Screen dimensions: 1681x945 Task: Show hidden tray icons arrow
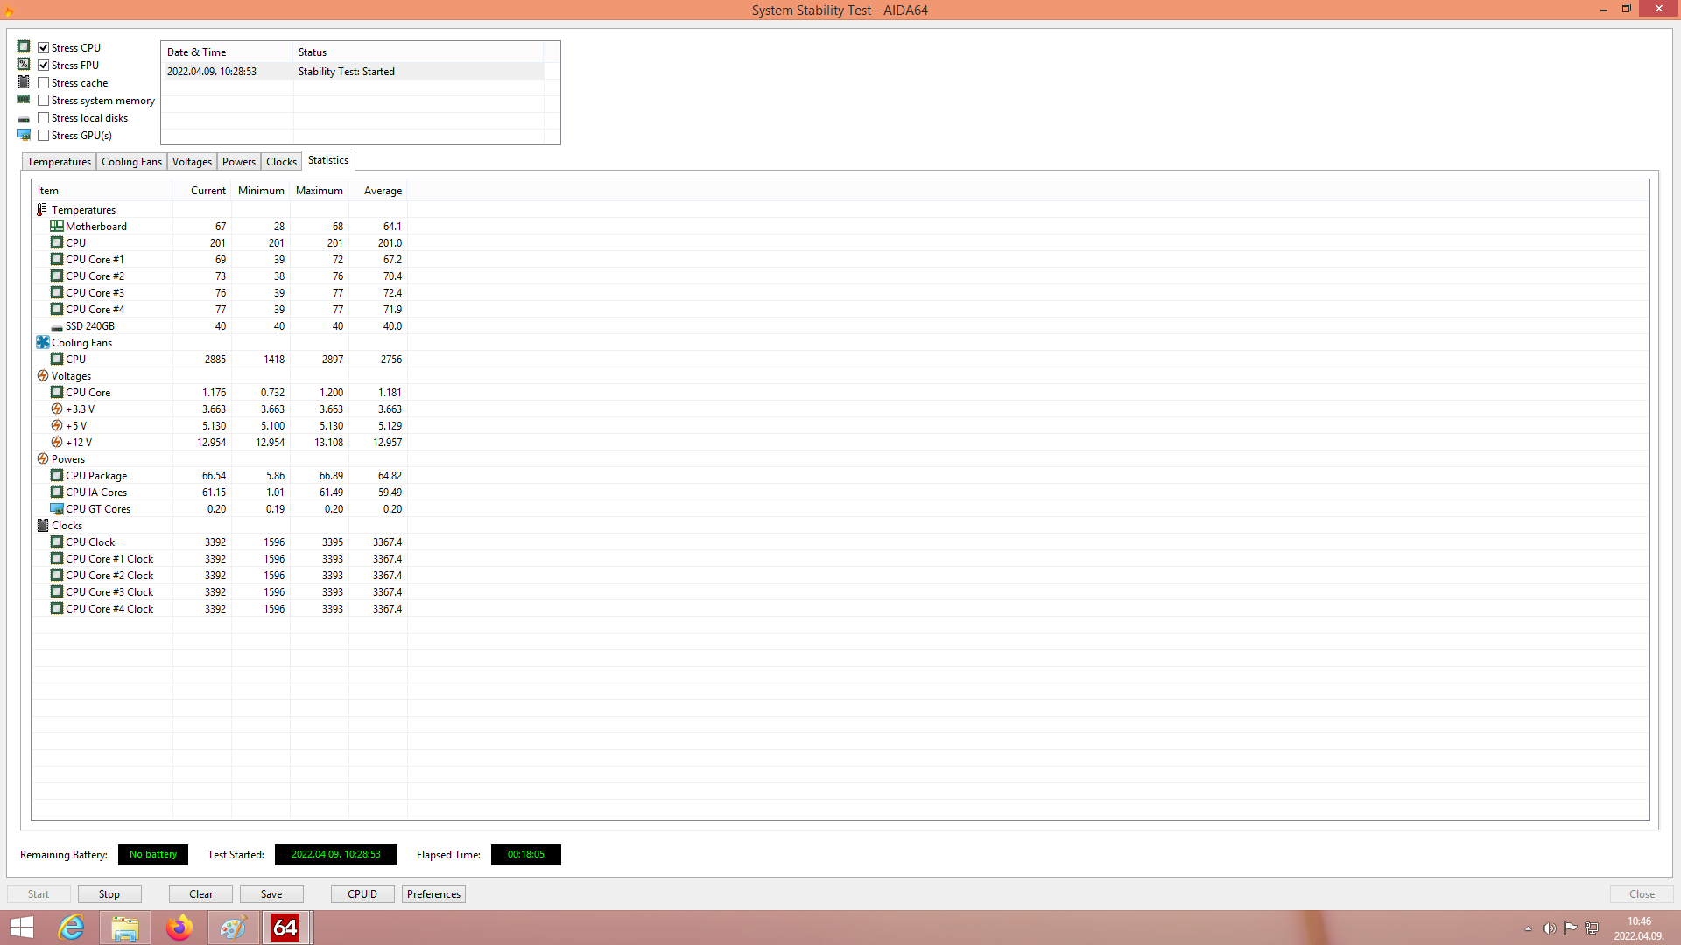(1528, 928)
